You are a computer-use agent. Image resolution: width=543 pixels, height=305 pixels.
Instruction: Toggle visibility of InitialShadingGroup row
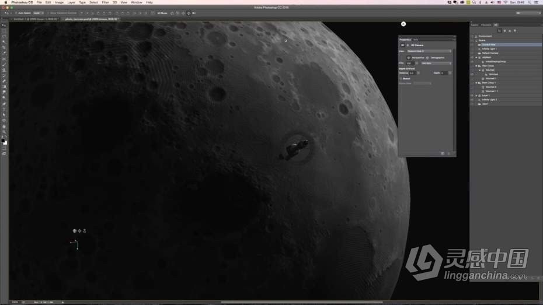[472, 62]
